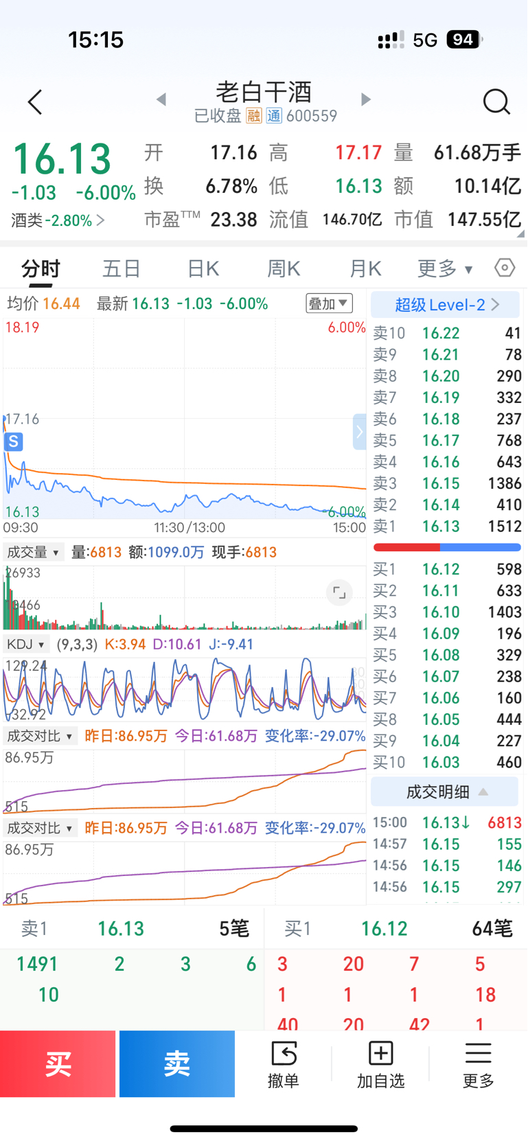Tap the 卖8 price 16.20 row
Screen dimensions: 528x1143
click(447, 376)
